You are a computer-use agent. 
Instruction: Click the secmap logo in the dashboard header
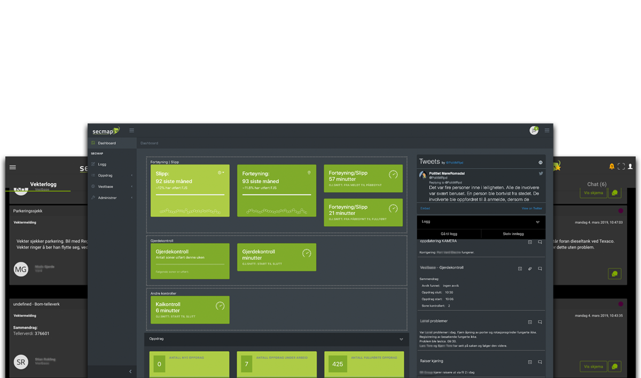pyautogui.click(x=106, y=130)
